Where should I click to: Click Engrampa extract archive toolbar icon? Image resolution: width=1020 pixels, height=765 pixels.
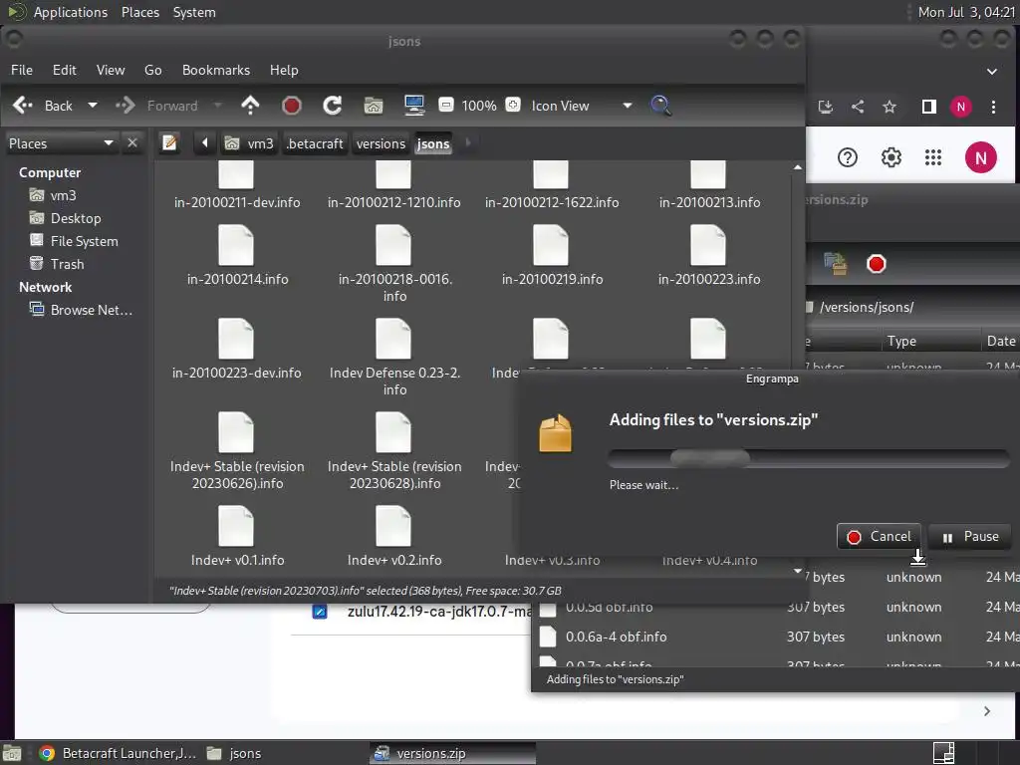point(836,263)
